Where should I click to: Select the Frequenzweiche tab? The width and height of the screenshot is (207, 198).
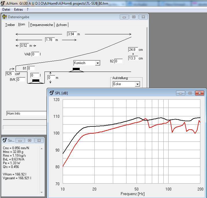coord(42,25)
